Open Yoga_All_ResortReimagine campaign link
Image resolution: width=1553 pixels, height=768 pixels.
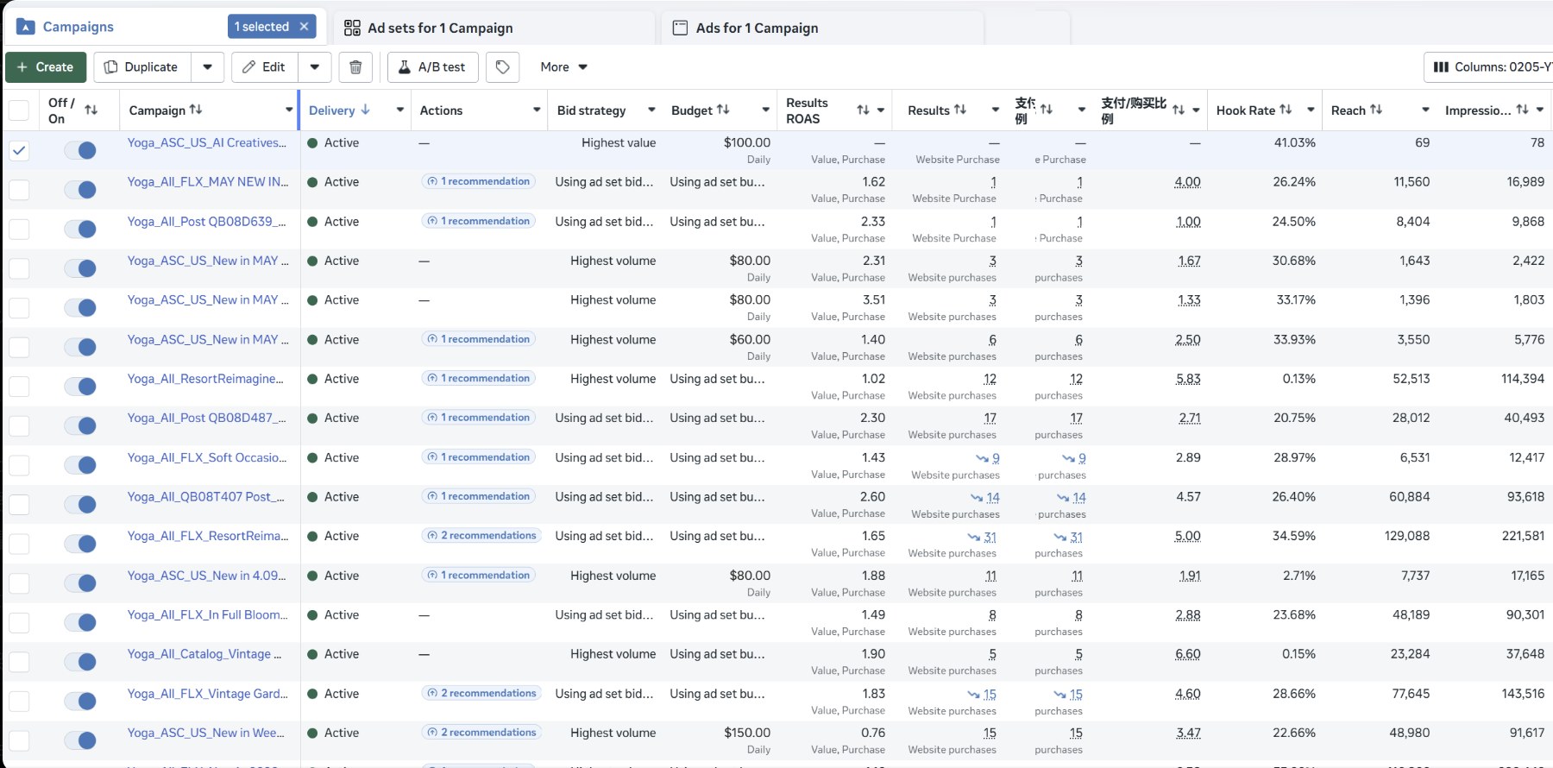tap(205, 379)
